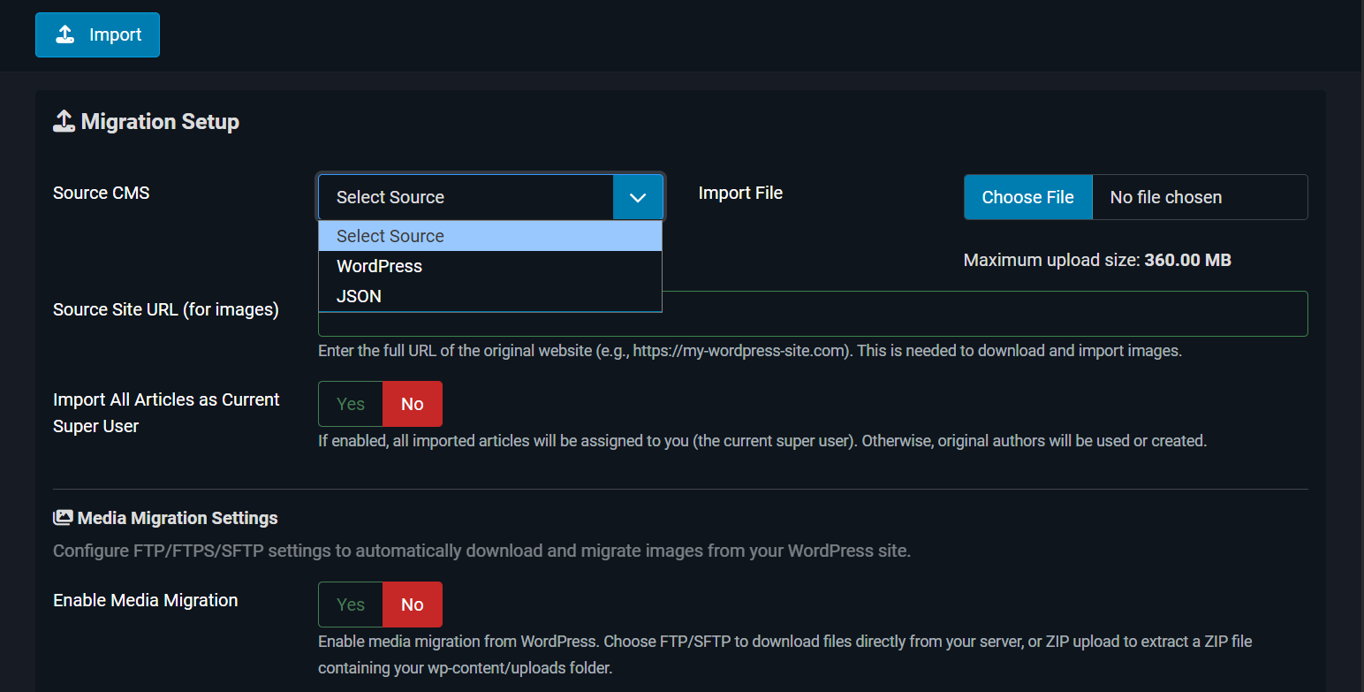The width and height of the screenshot is (1364, 692).
Task: Click the Migration Setup heading icon
Action: pos(64,121)
